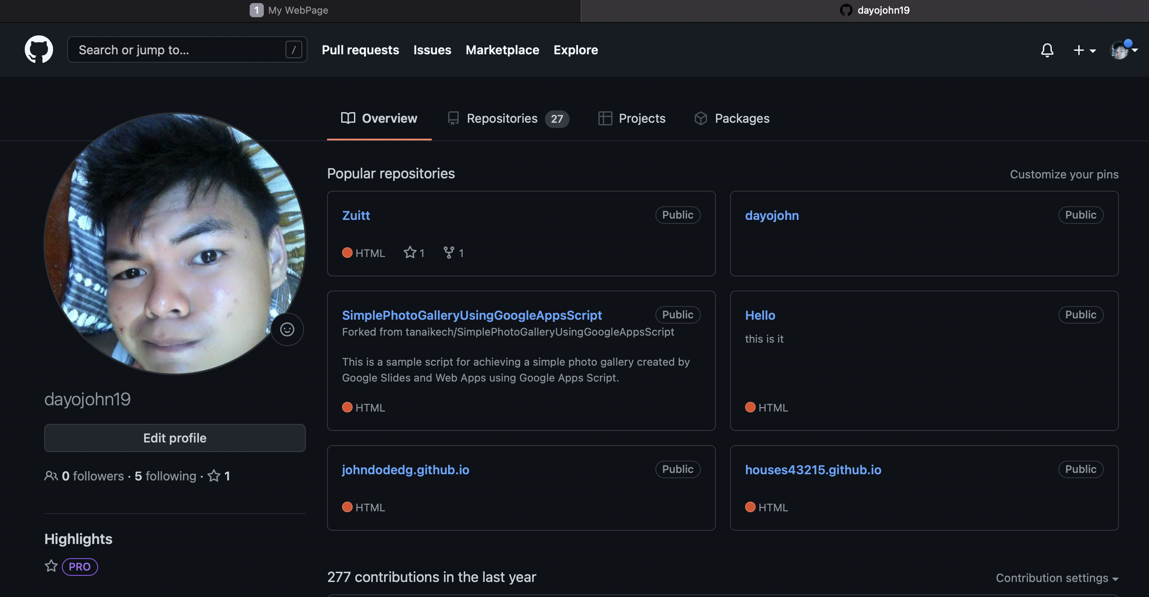Click the HTML language dot on johndodedg.github.io card
The height and width of the screenshot is (597, 1149).
click(347, 507)
